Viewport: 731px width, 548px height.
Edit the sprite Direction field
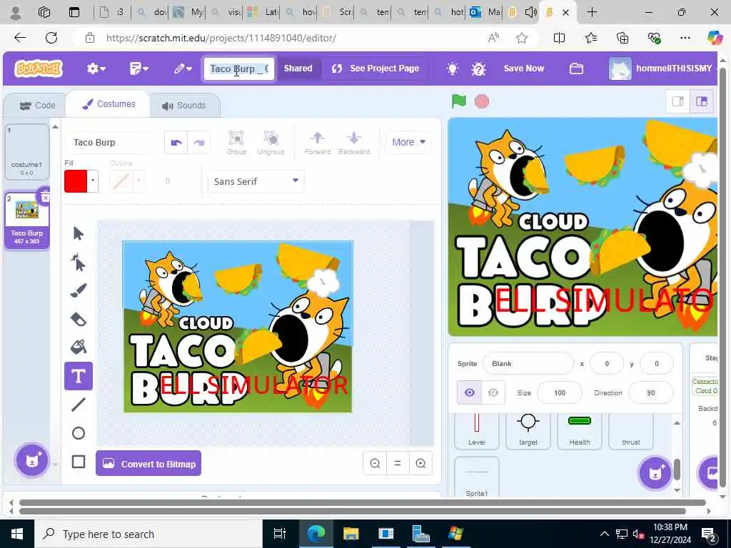[651, 392]
